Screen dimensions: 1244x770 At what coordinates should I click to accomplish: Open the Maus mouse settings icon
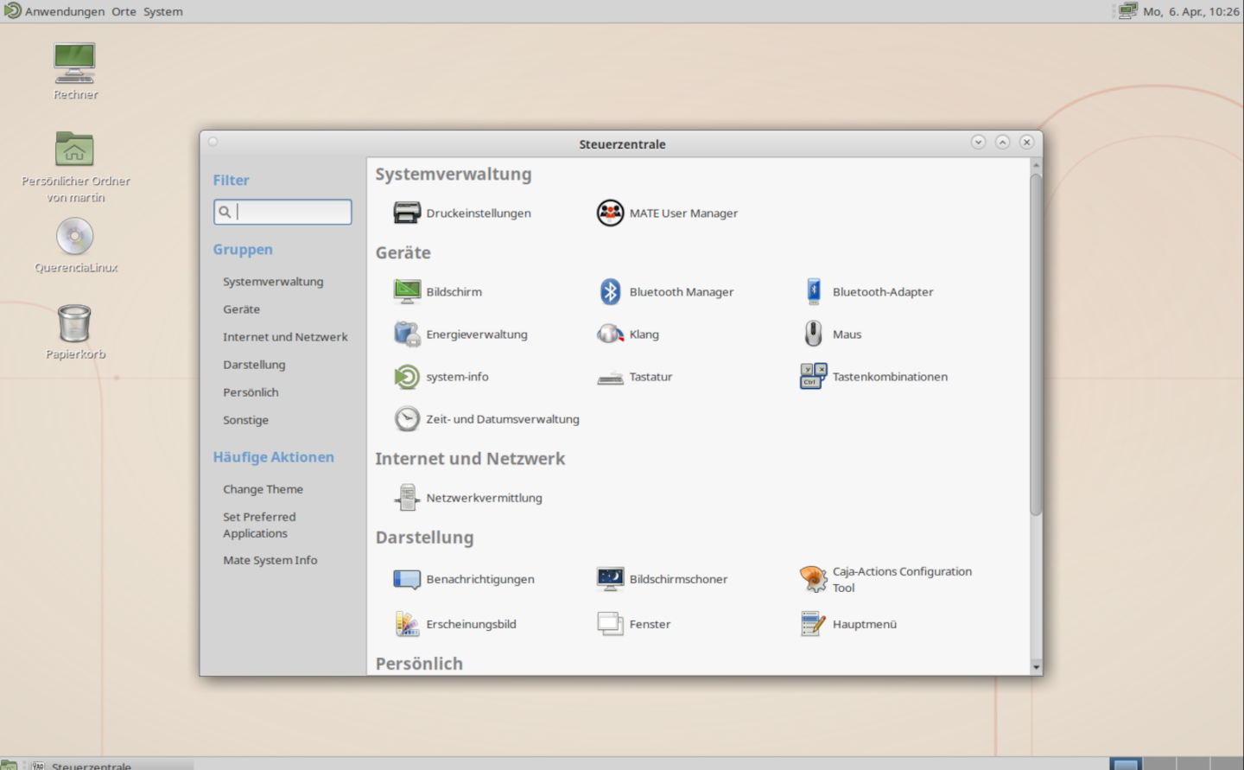click(x=813, y=334)
